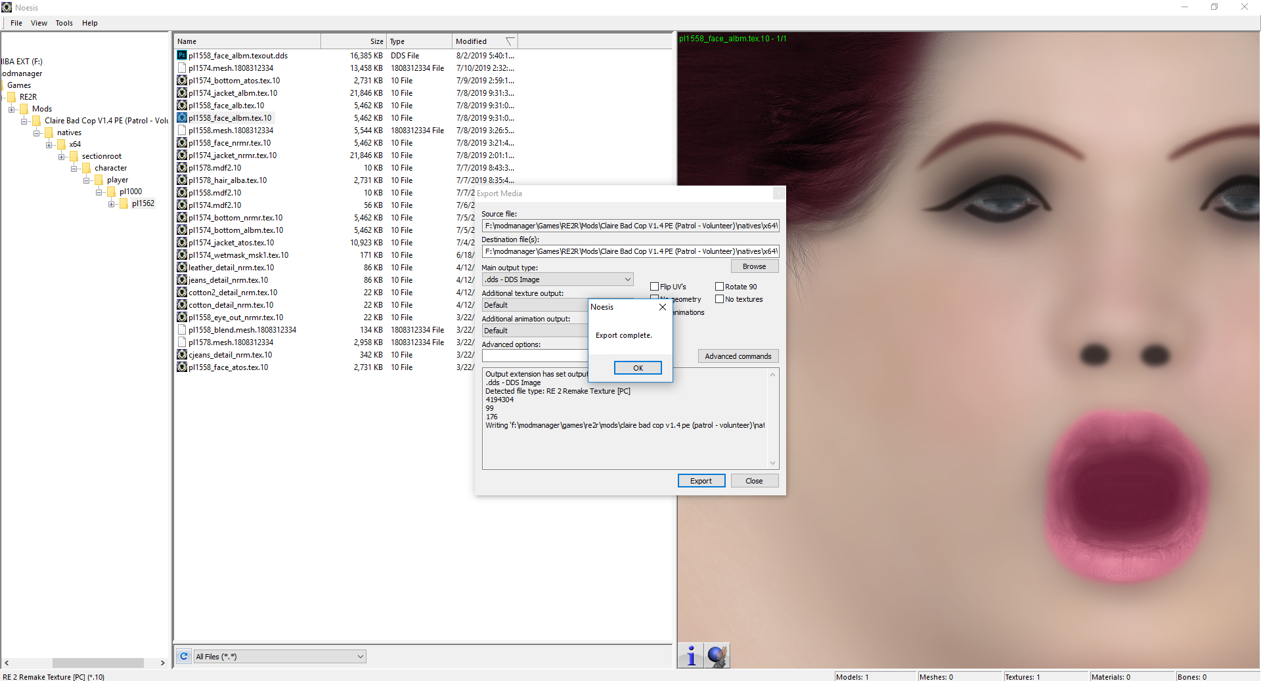Click the Photoshop icon of pl1558_face_albm.texout.dds
This screenshot has height=681, width=1261.
[x=182, y=56]
